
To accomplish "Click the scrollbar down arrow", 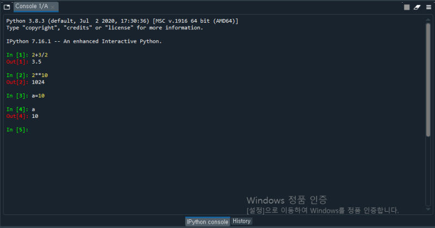I will [x=428, y=209].
